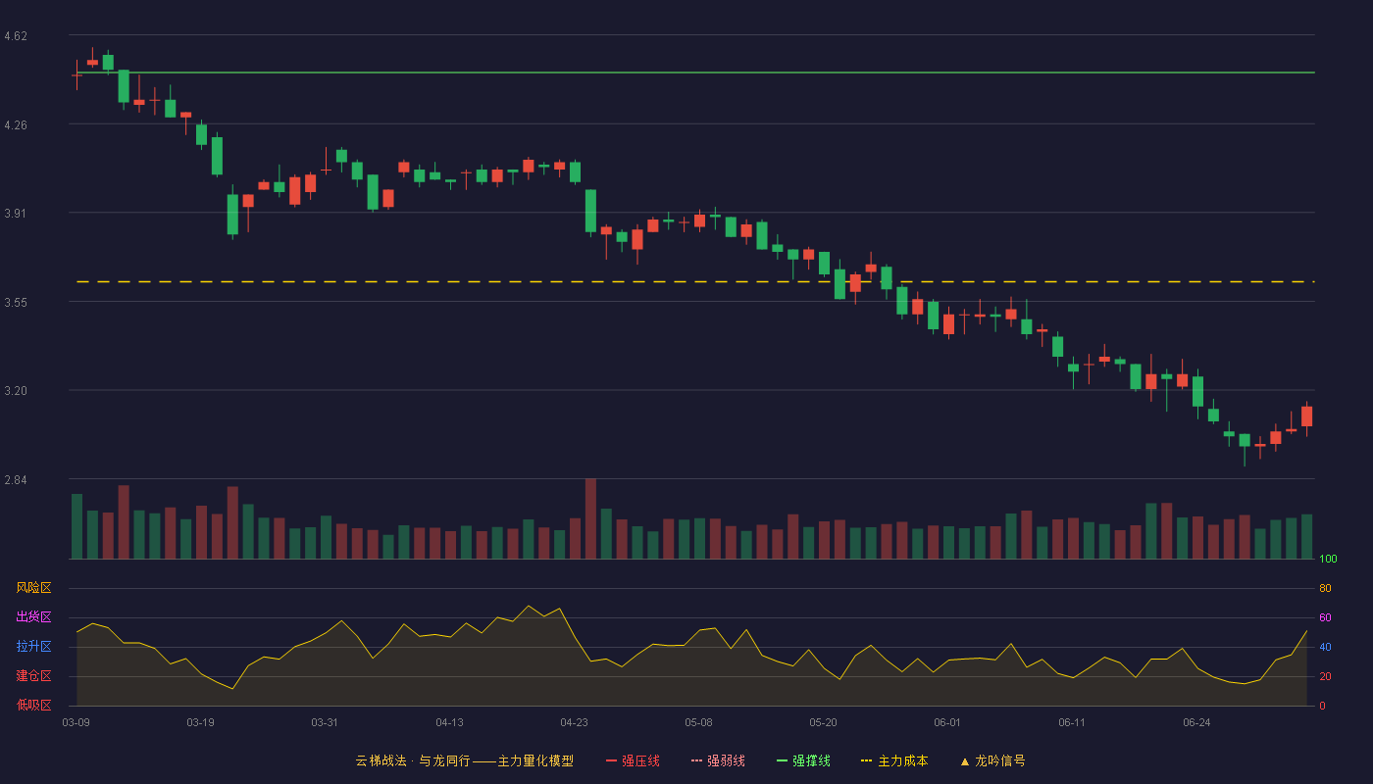Click the 04-23 date label
Viewport: 1373px width, 784px height.
[574, 722]
